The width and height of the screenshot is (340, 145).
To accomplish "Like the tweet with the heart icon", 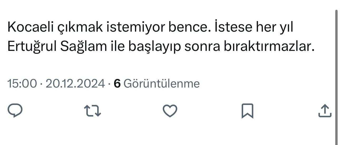I will (170, 110).
